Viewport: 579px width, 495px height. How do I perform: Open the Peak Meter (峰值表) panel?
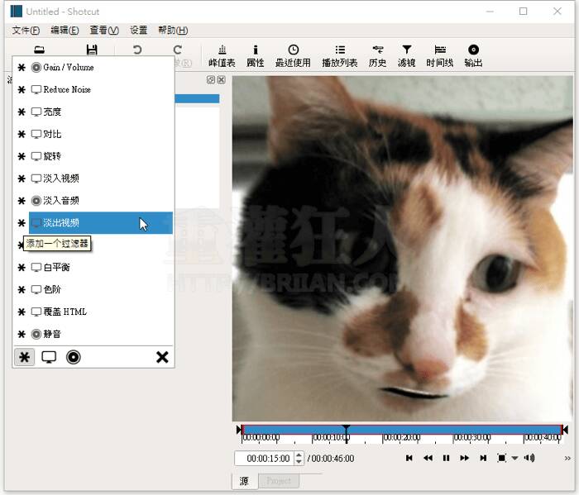(x=222, y=56)
